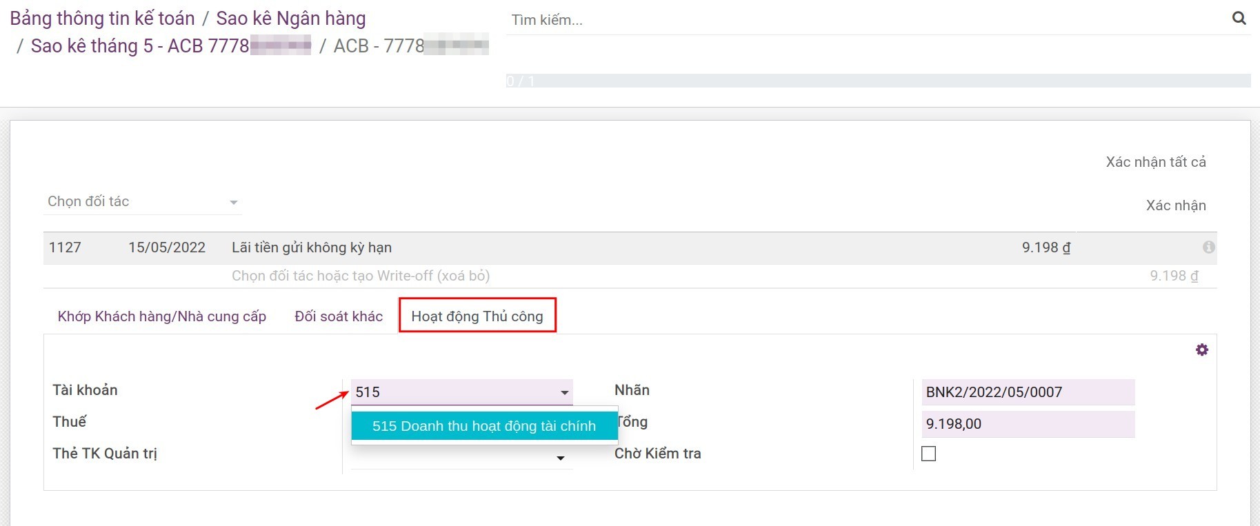This screenshot has height=526, width=1260.
Task: Click the Xác nhận button
Action: coord(1175,205)
